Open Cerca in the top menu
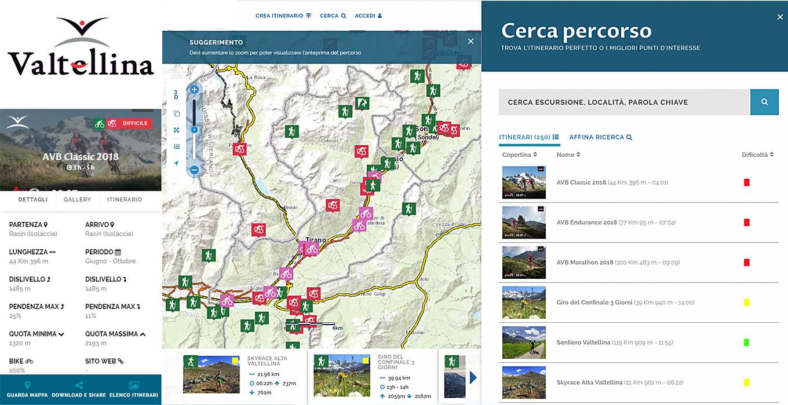This screenshot has height=405, width=788. pos(333,16)
